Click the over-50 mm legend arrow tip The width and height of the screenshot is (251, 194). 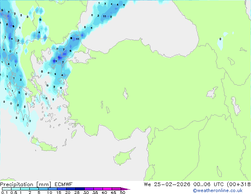tap(125, 189)
